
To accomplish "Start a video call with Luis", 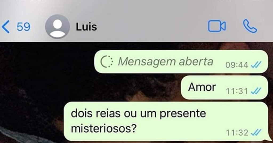I will (217, 26).
